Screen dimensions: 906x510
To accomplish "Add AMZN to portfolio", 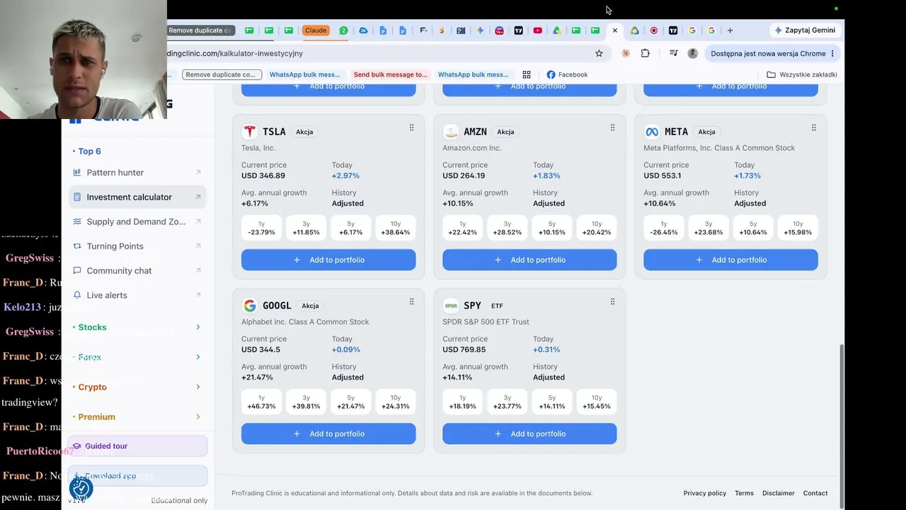I will point(529,260).
